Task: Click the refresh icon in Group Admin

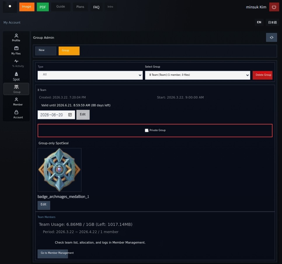Action: (271, 38)
